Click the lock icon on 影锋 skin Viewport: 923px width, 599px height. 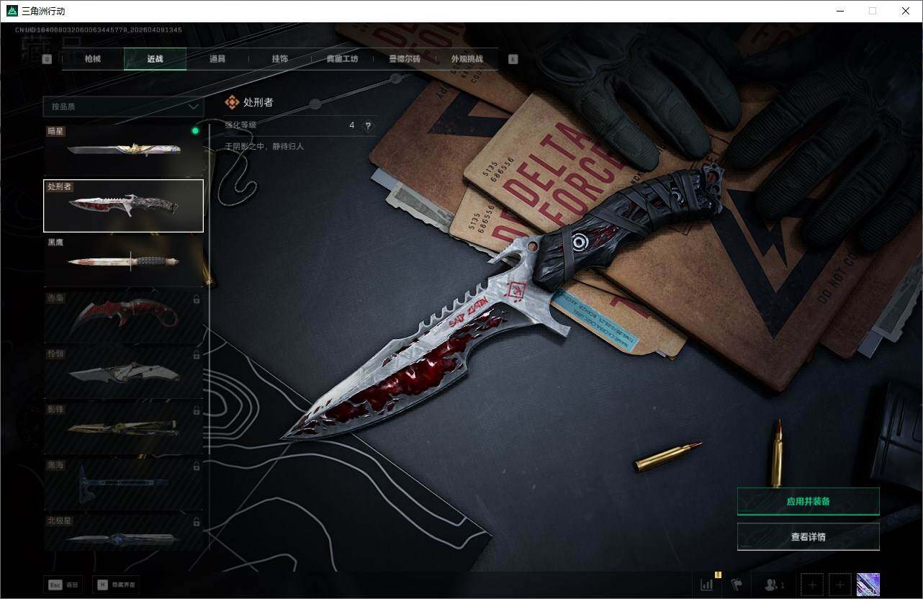click(197, 410)
